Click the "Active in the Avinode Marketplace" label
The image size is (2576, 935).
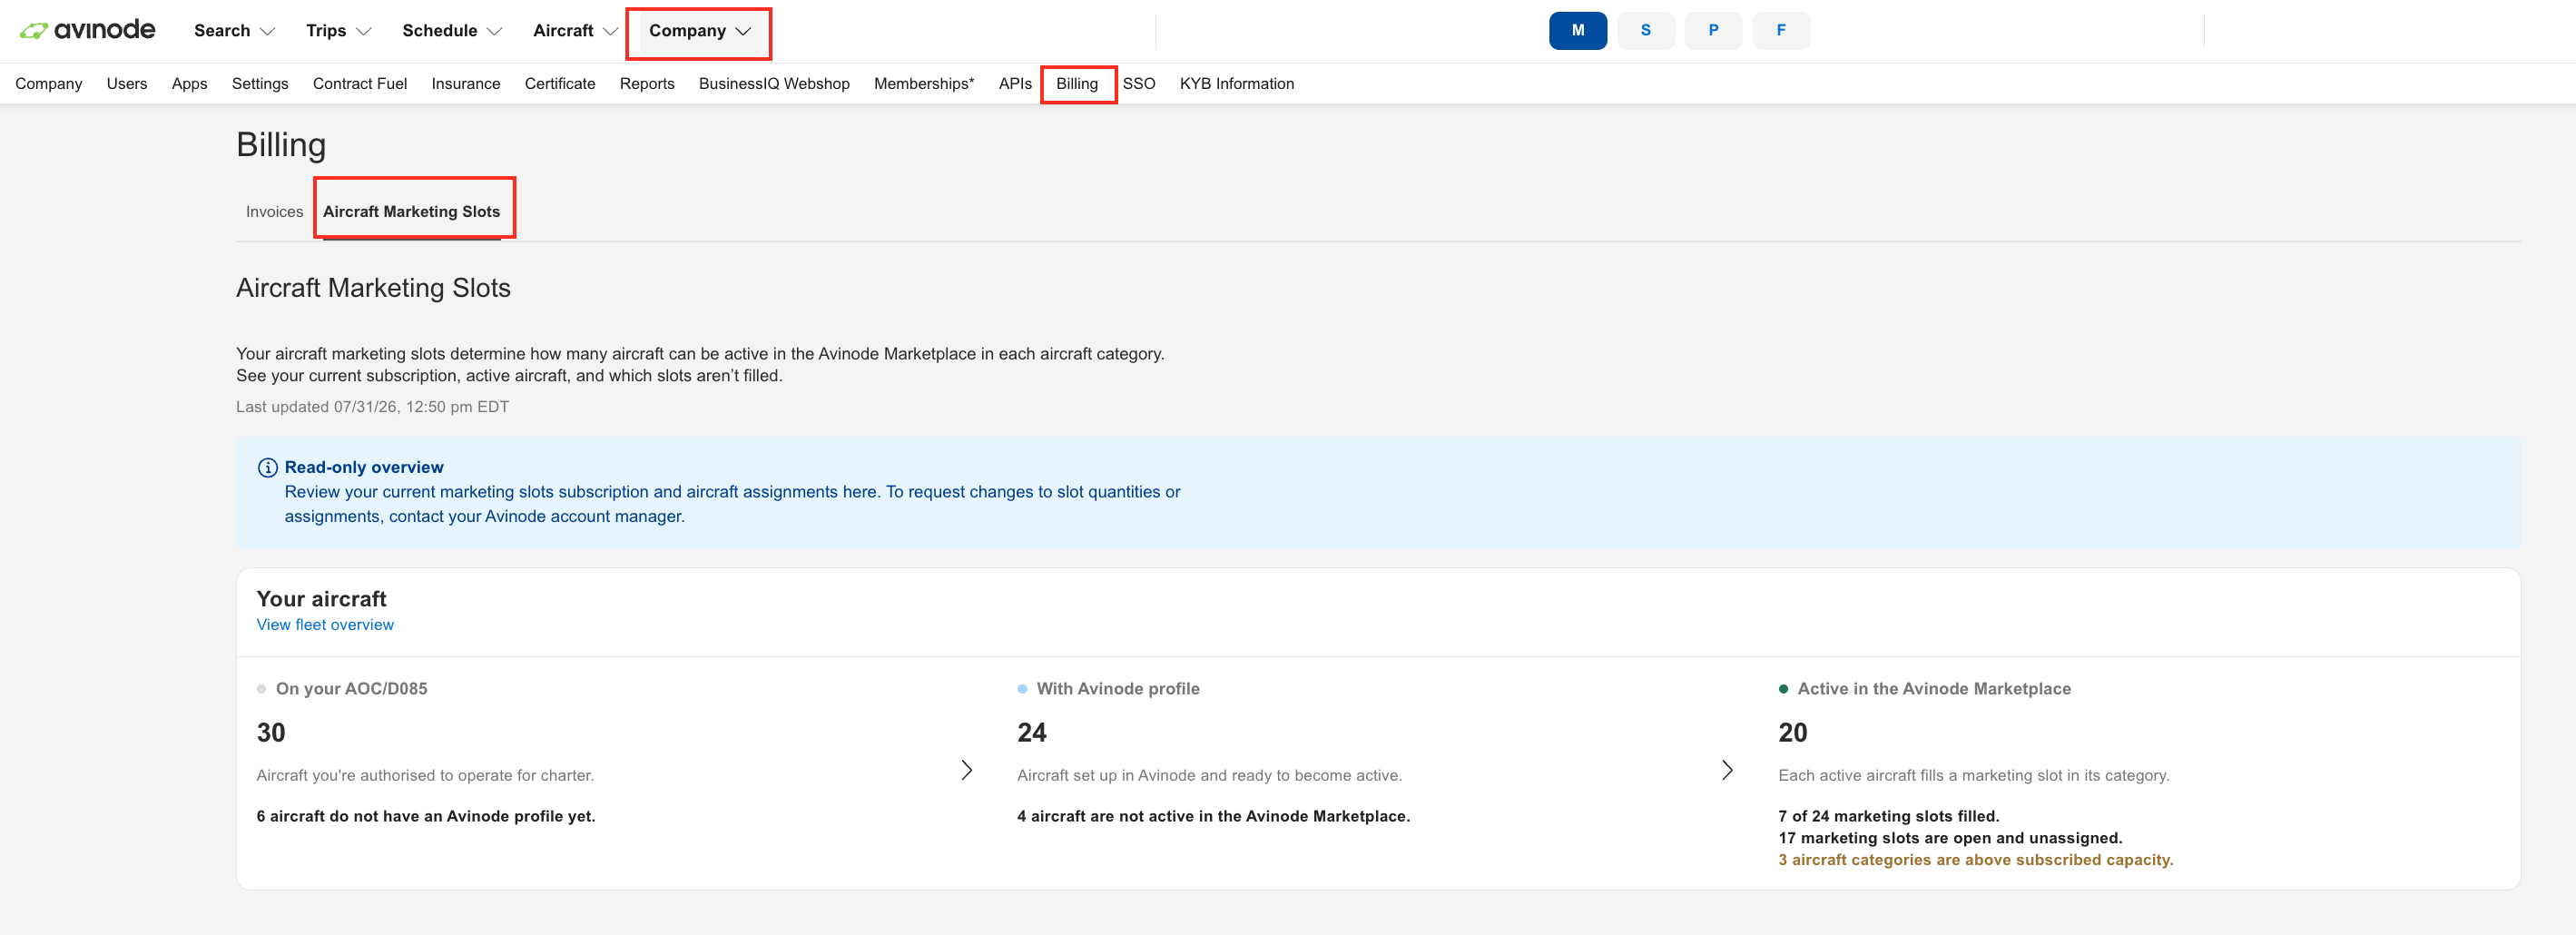(1934, 689)
